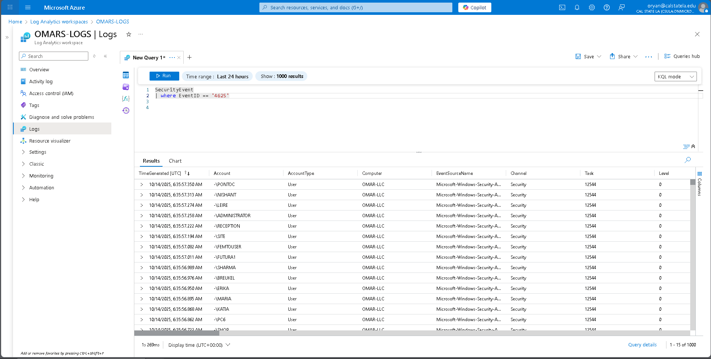Run the query

(164, 76)
